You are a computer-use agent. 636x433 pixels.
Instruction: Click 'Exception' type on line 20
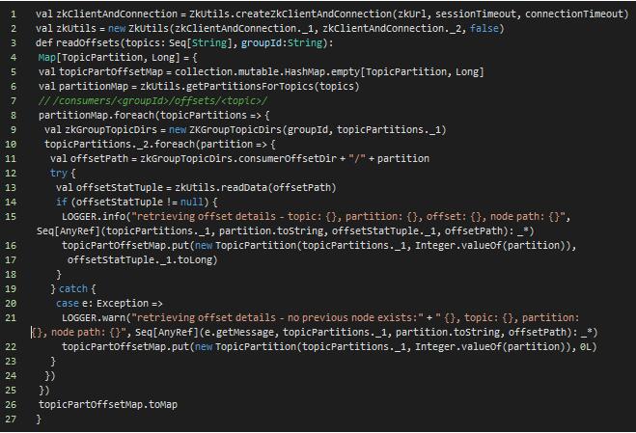[123, 303]
